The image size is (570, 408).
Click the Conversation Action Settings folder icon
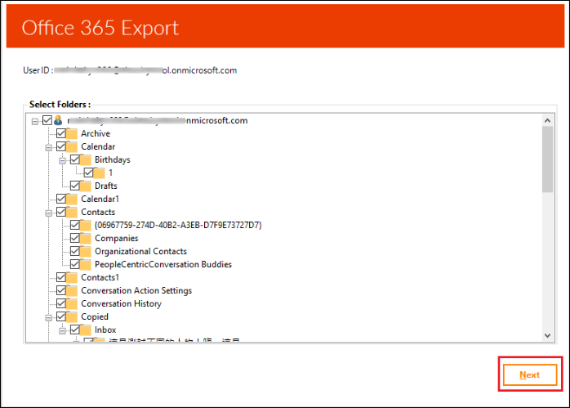72,291
